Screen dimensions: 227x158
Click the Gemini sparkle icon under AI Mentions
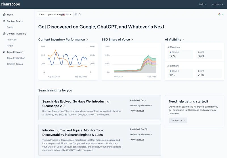pyautogui.click(x=171, y=52)
